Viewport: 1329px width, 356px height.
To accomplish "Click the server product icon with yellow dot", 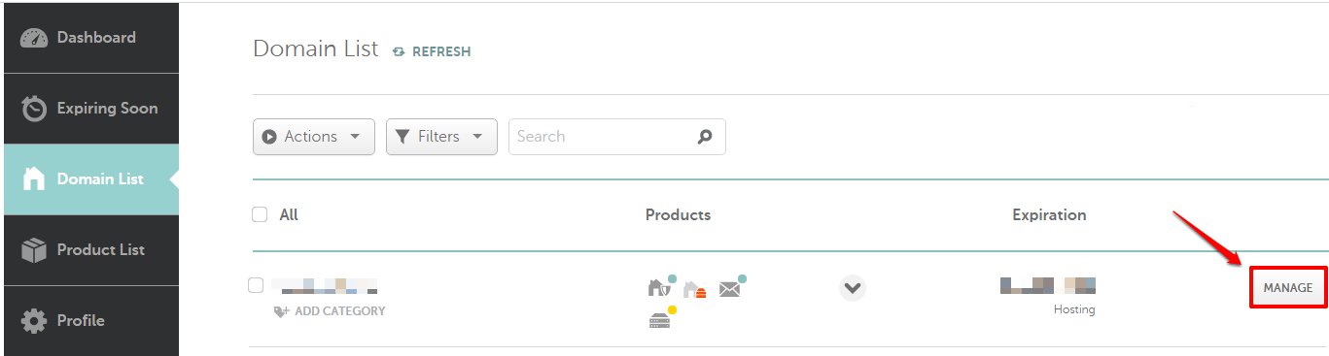I will coord(660,319).
